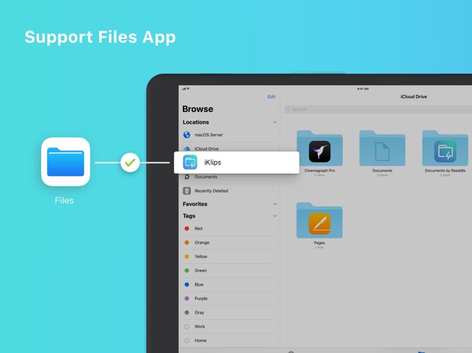Select the Blue tag
Screen dimensions: 472x353
point(229,284)
